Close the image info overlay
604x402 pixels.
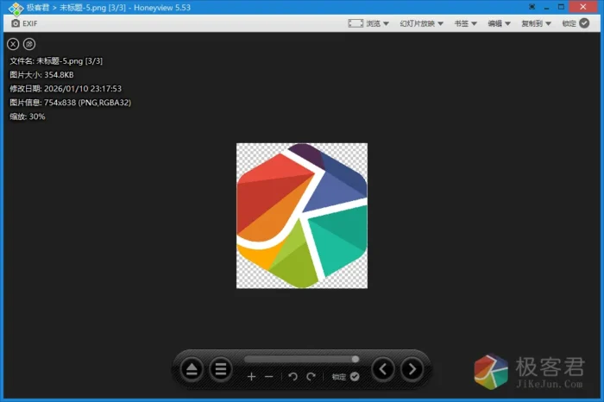coord(13,43)
